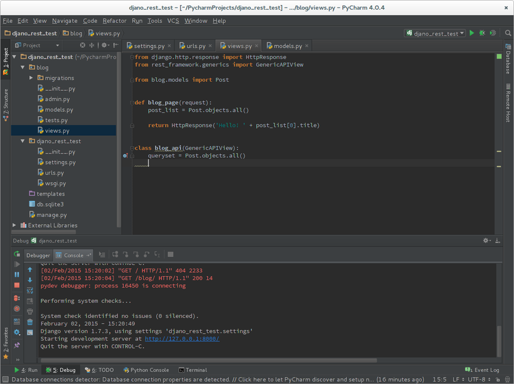The image size is (514, 384).
Task: Toggle soft wraps in console
Action: point(30,290)
